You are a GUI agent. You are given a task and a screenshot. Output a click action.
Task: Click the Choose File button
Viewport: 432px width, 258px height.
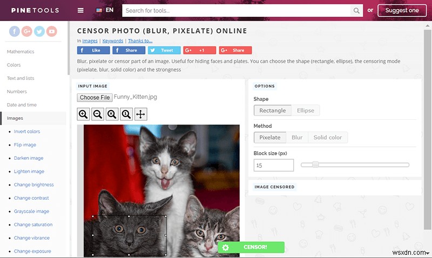95,98
